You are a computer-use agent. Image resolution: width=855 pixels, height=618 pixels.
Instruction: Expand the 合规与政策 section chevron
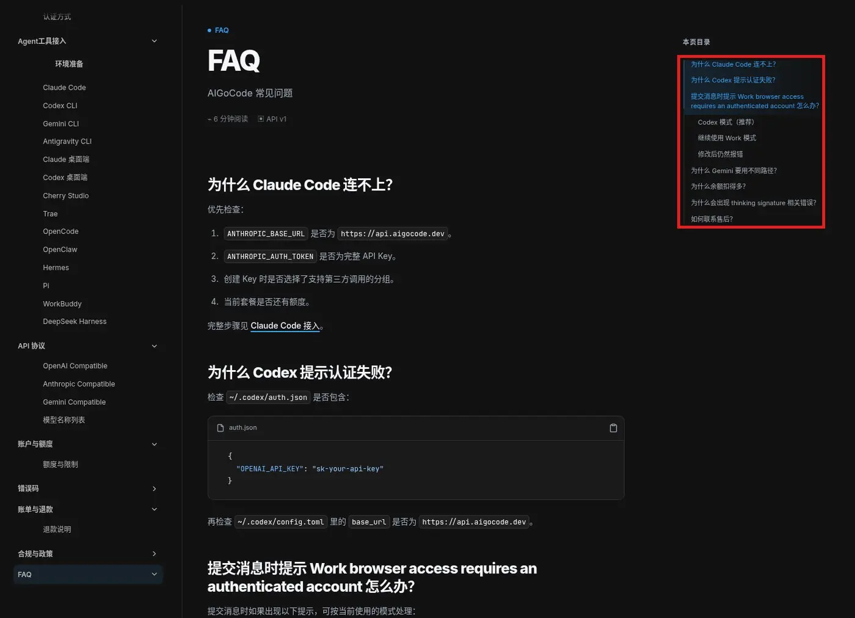click(154, 554)
